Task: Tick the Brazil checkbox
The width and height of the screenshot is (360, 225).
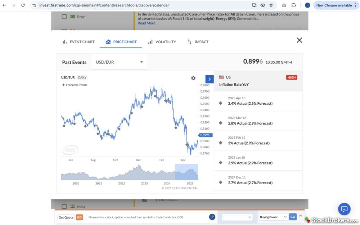Action: [64, 17]
